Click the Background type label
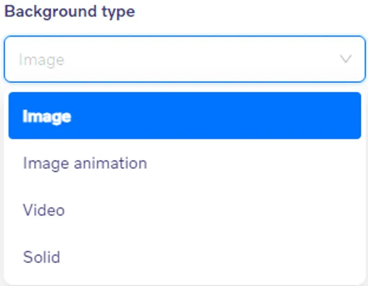Screen dimensions: 368x286 coord(70,12)
